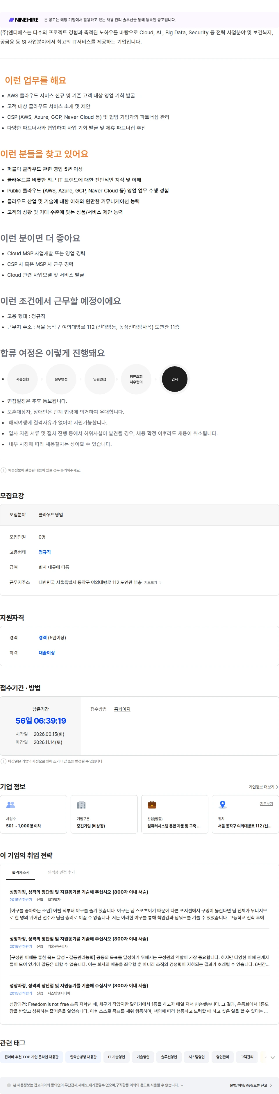Click the 경력 (5년이상) text
The height and width of the screenshot is (1094, 279).
click(x=52, y=638)
